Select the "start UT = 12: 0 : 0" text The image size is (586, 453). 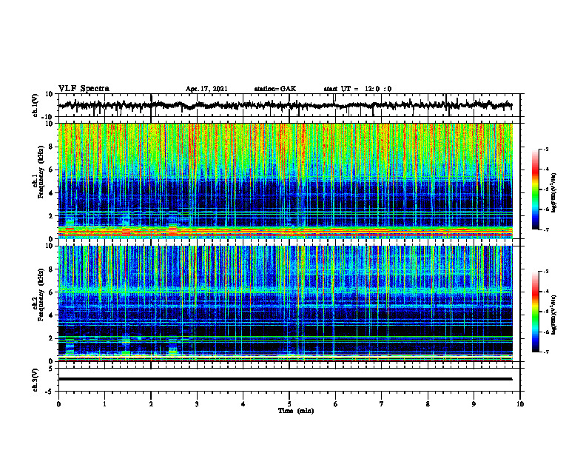pos(357,89)
